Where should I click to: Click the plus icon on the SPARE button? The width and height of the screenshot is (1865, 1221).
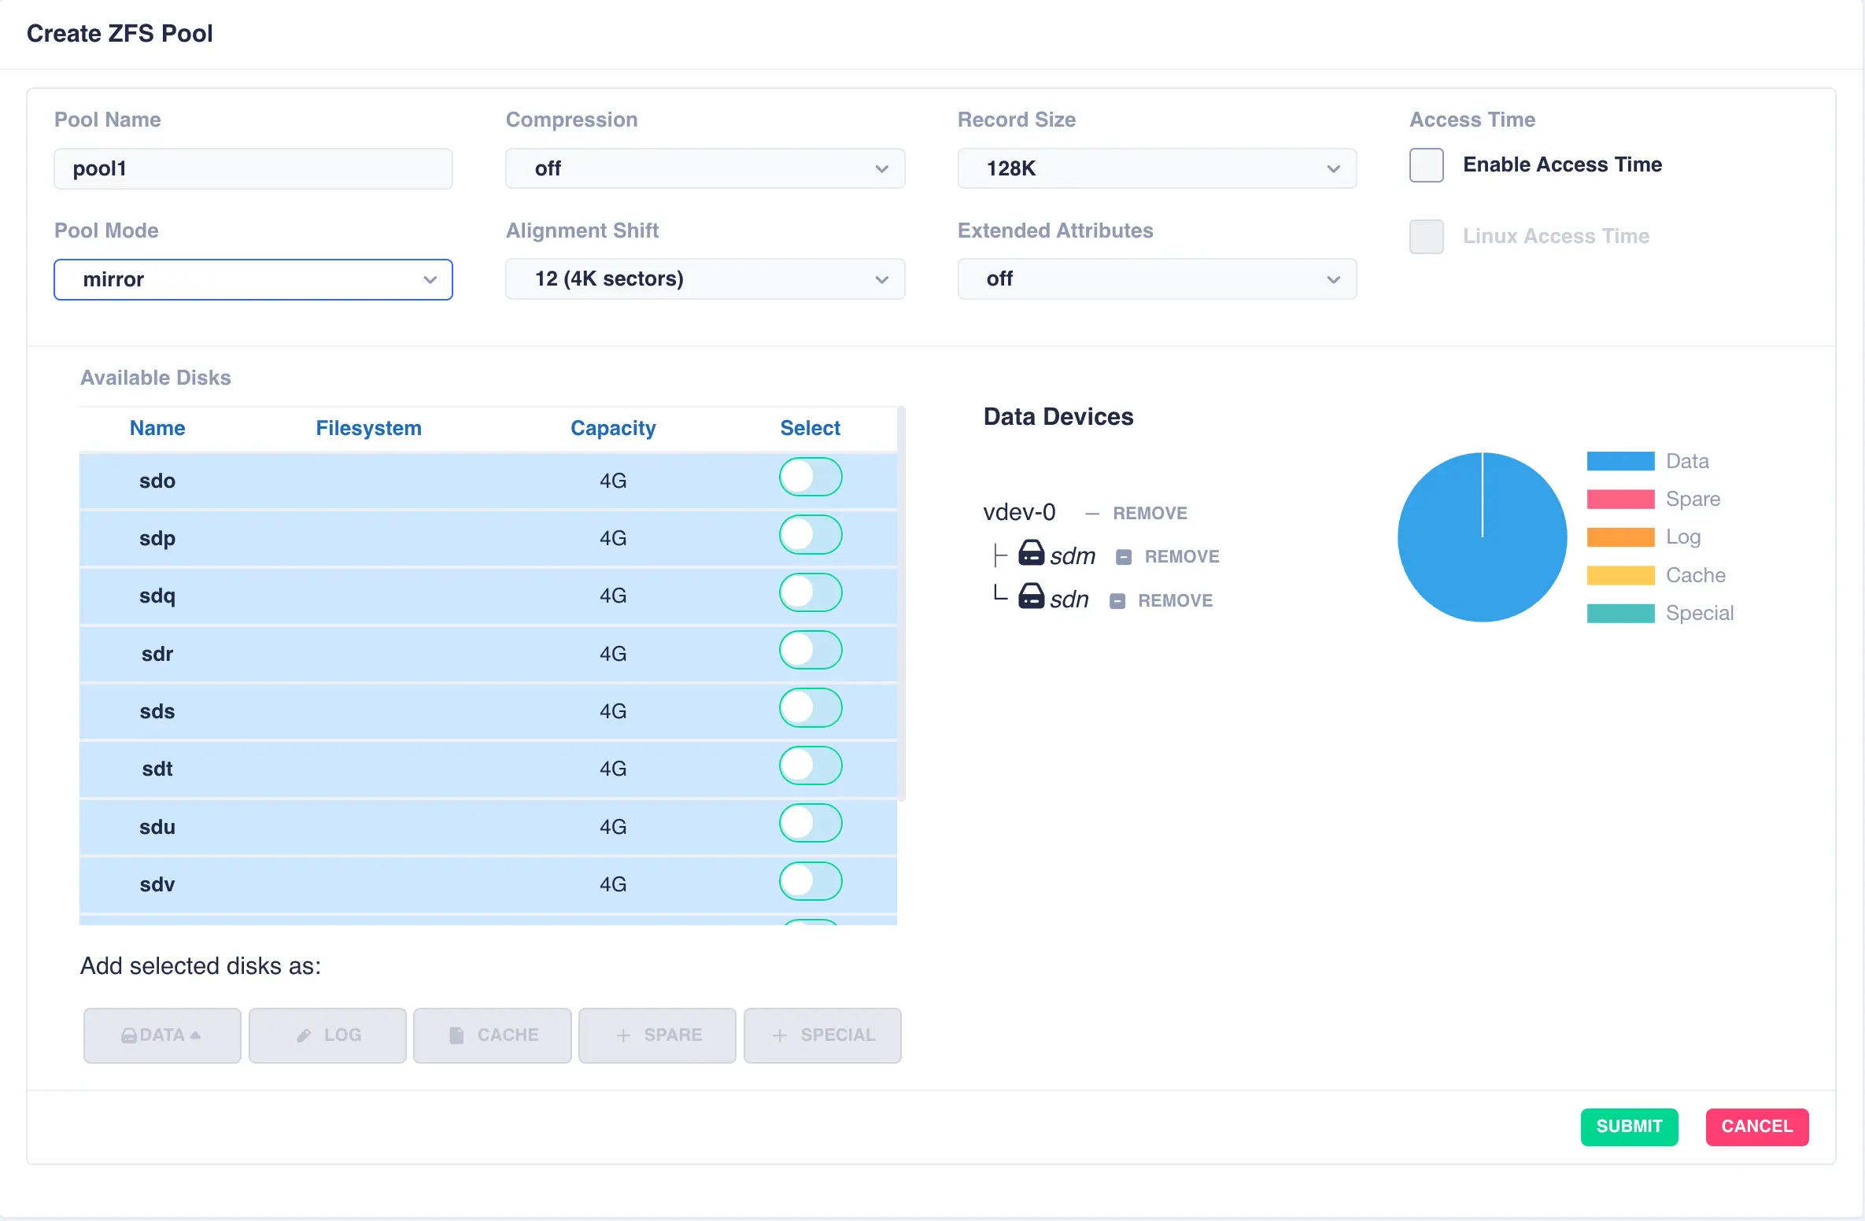pyautogui.click(x=623, y=1035)
